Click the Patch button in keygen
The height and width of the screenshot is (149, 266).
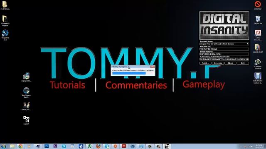pyautogui.click(x=205, y=63)
